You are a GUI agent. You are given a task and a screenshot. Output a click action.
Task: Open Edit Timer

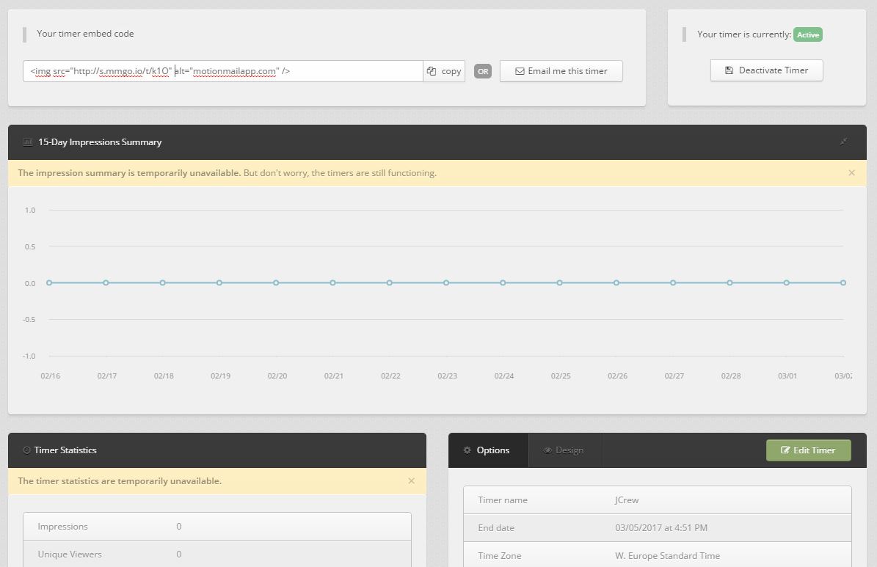click(x=808, y=450)
